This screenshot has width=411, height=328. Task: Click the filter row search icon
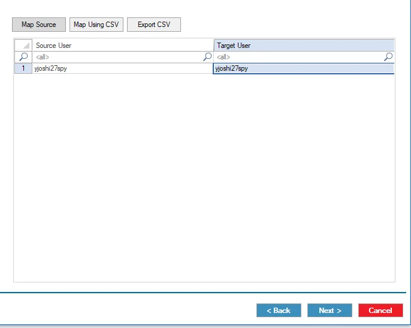click(23, 57)
